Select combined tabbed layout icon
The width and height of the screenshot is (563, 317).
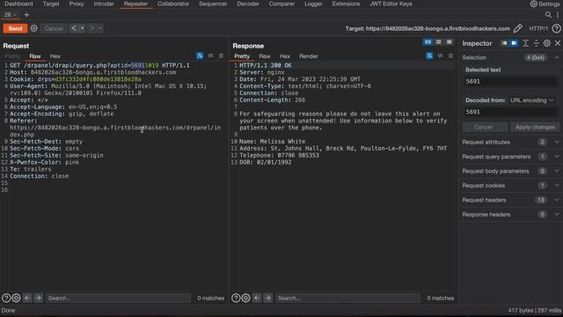click(450, 42)
